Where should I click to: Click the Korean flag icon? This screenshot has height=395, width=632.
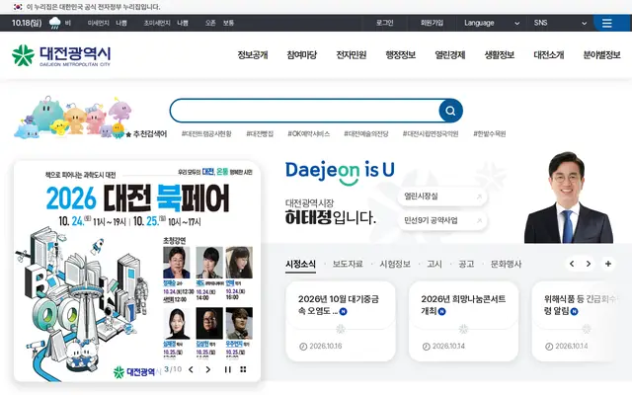pos(18,7)
